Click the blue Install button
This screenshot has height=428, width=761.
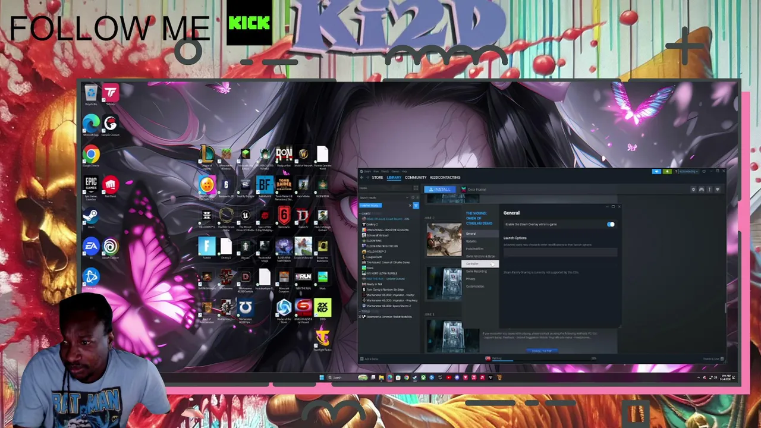pyautogui.click(x=439, y=190)
